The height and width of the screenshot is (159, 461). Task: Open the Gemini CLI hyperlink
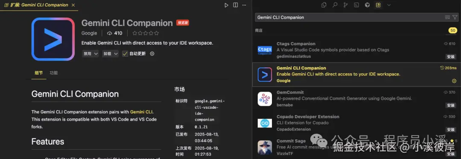tap(141, 112)
